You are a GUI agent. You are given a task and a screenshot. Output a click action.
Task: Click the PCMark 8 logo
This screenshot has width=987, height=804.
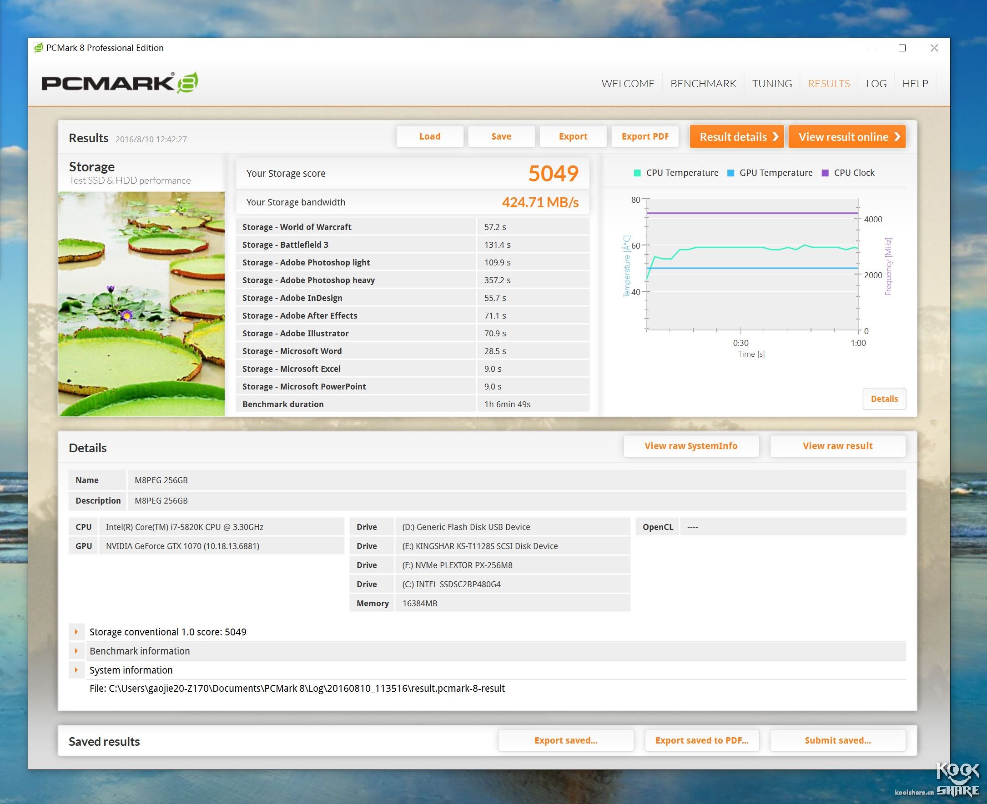[x=120, y=83]
